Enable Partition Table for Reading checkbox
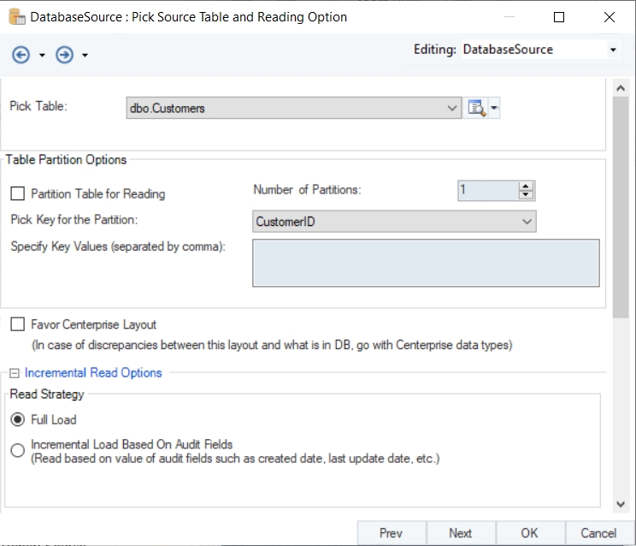Screen dimensions: 636x546 pyautogui.click(x=18, y=194)
